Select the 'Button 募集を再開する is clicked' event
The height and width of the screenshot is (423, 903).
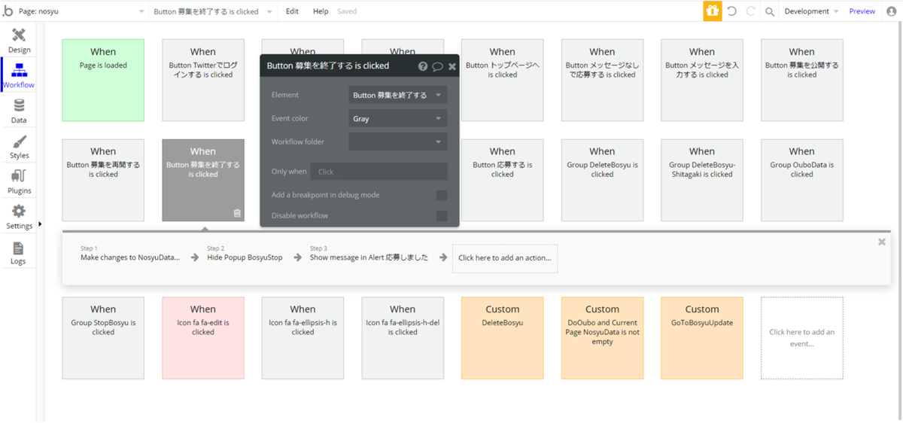tap(103, 180)
